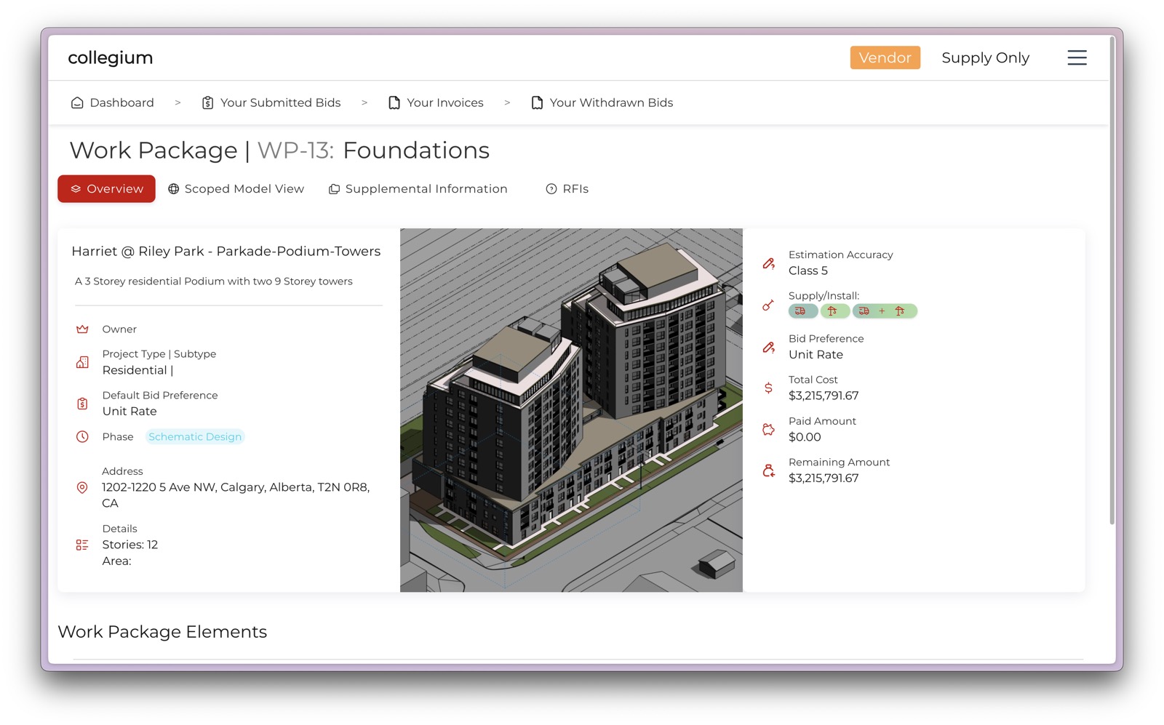Screen dimensions: 1164x725
Task: Click the Total Cost dollar icon
Action: [x=768, y=388]
